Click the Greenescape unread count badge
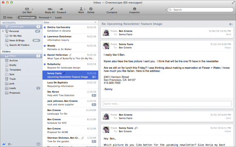 pos(38,26)
